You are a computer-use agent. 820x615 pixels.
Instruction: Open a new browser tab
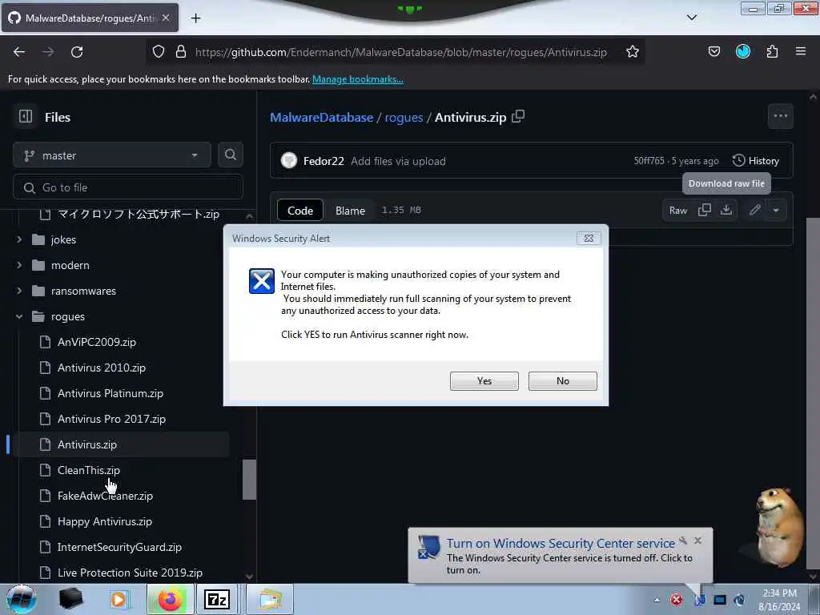(195, 18)
